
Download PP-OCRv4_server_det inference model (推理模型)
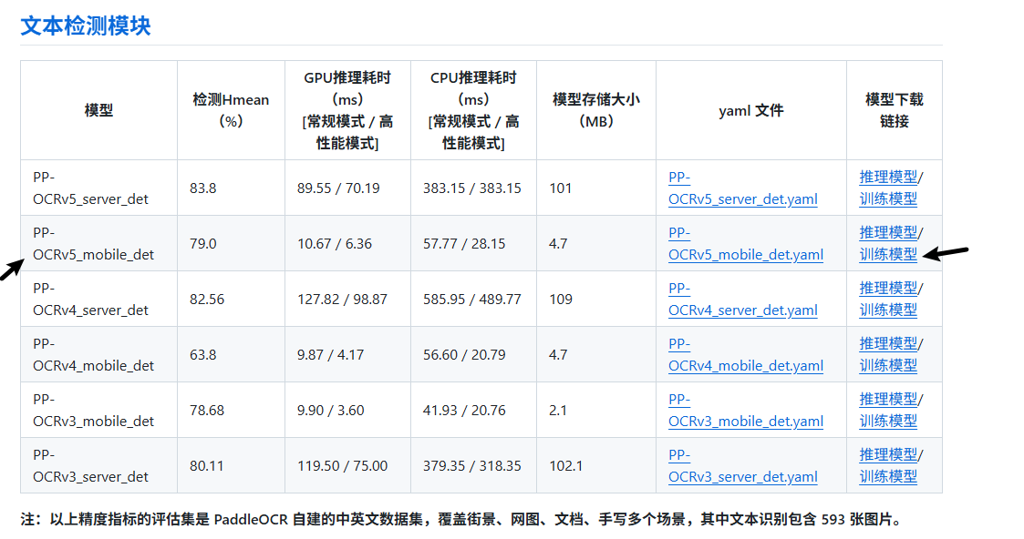click(887, 288)
